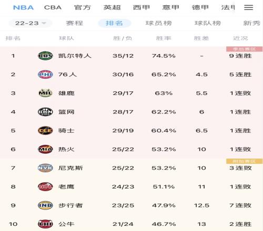The height and width of the screenshot is (231, 263).
Task: Open the hamburger menu icon
Action: tap(248, 7)
